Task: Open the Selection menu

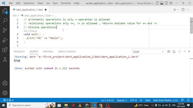Action: pyautogui.click(x=29, y=3)
